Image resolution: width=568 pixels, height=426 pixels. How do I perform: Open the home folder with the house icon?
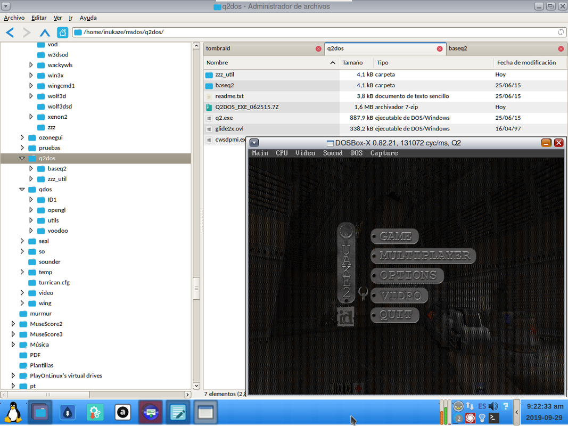point(63,32)
